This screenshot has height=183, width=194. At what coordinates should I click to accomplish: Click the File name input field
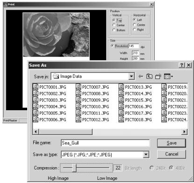pos(105,143)
